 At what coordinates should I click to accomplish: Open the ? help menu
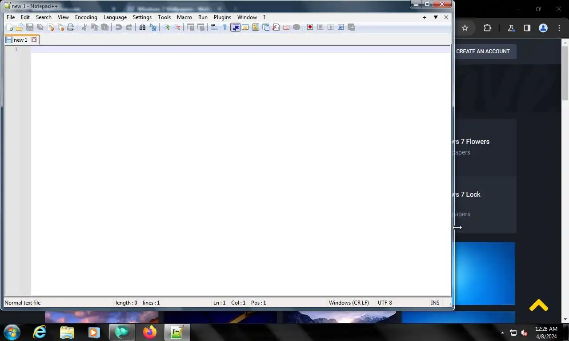click(x=264, y=17)
